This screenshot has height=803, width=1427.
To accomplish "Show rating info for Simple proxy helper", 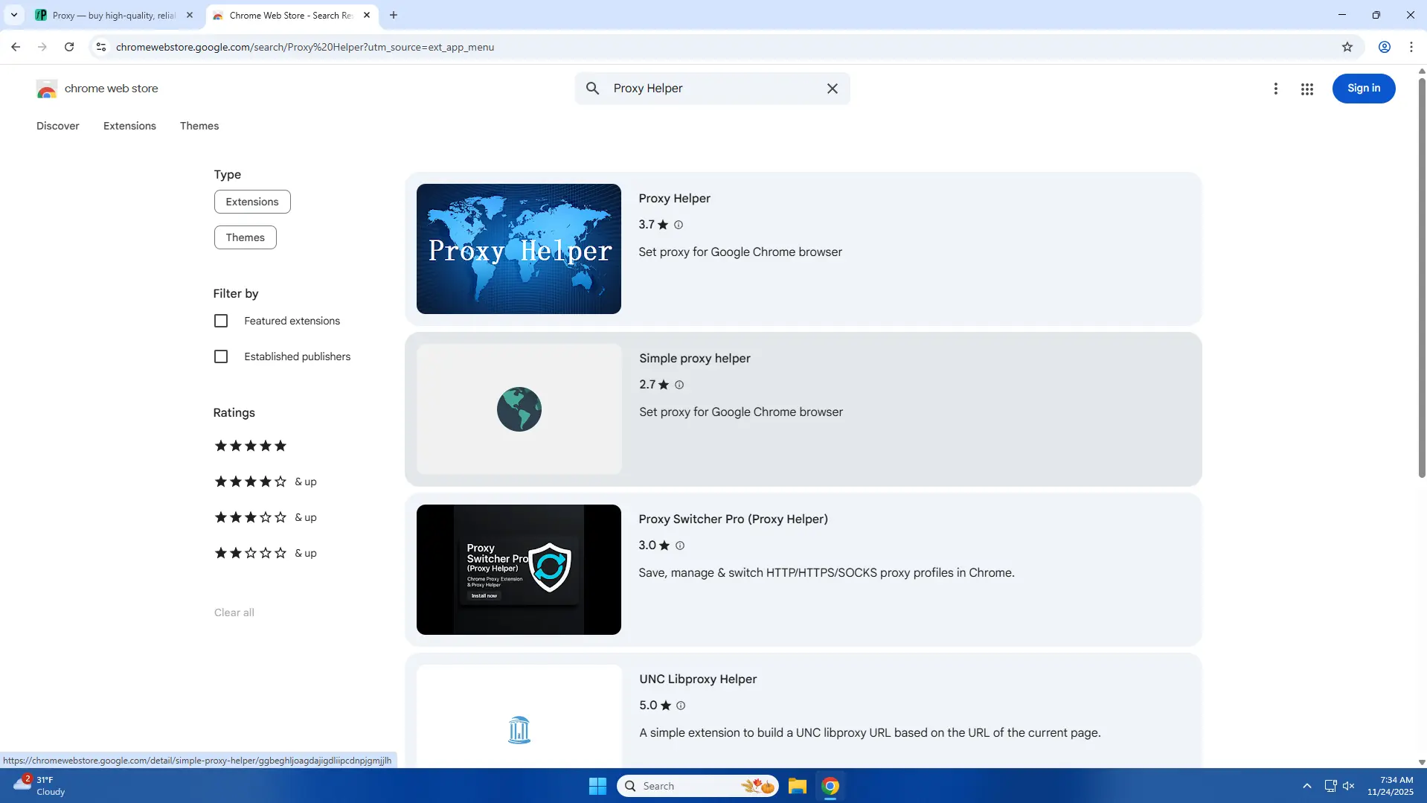I will pyautogui.click(x=679, y=385).
